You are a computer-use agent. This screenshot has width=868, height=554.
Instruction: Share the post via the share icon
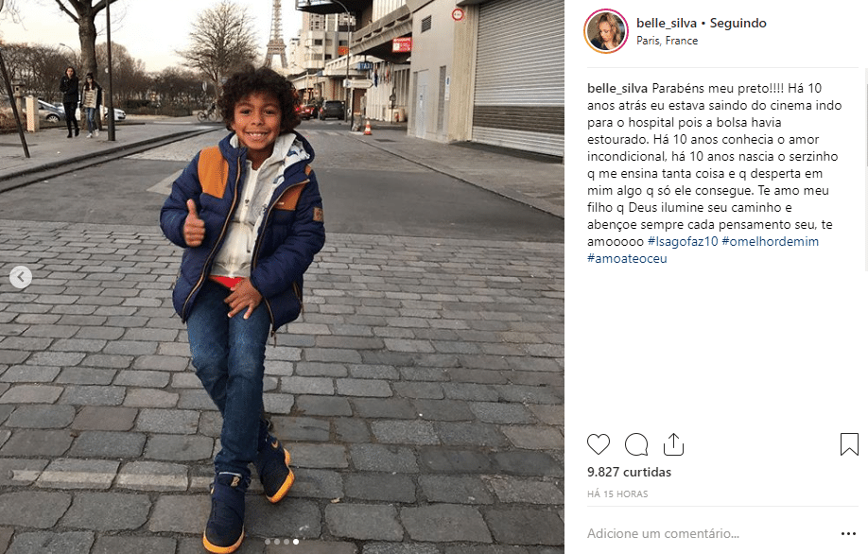click(674, 444)
